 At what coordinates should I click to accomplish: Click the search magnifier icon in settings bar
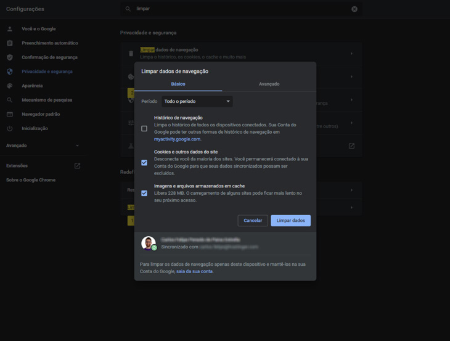pos(128,9)
